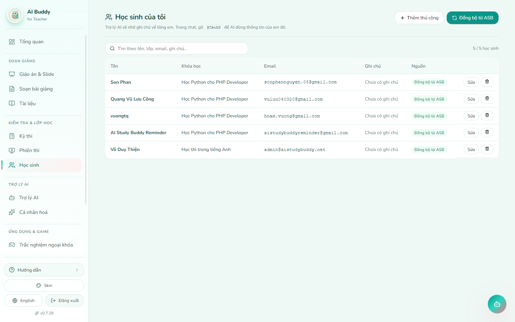The width and height of the screenshot is (515, 322).
Task: Open Soạn bài giảng page
Action: click(x=43, y=89)
